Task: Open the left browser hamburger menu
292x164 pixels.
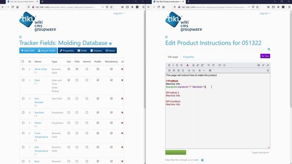Action: [x=143, y=7]
